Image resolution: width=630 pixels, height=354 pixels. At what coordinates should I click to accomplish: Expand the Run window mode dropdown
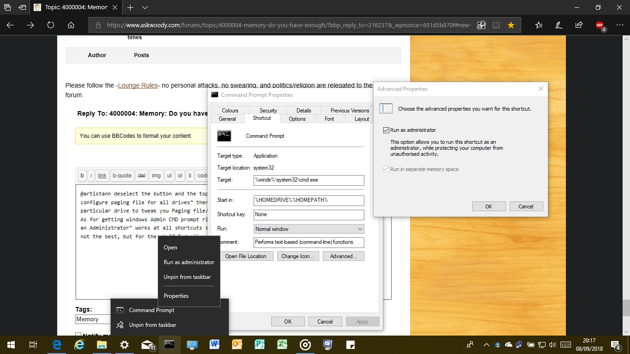309,229
